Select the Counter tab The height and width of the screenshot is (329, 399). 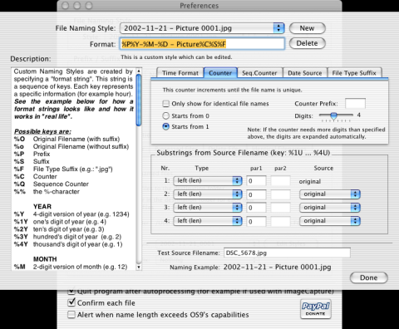[220, 73]
